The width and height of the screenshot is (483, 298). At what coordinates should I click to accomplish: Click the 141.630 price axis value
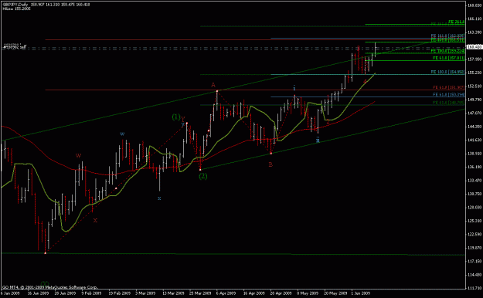click(x=474, y=140)
